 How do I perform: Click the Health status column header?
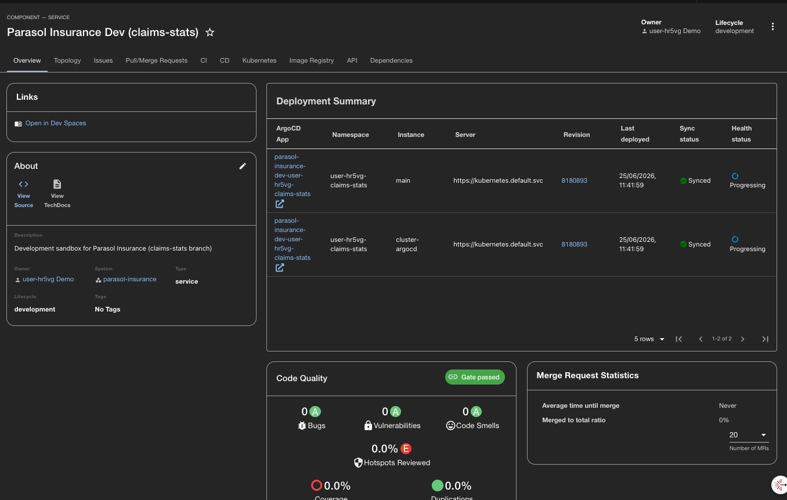click(x=742, y=134)
